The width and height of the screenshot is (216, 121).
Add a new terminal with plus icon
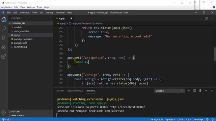[x=189, y=90]
